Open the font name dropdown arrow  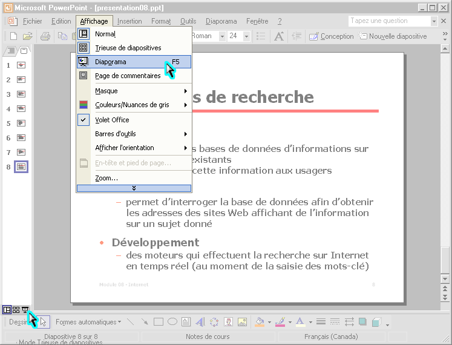(x=222, y=36)
